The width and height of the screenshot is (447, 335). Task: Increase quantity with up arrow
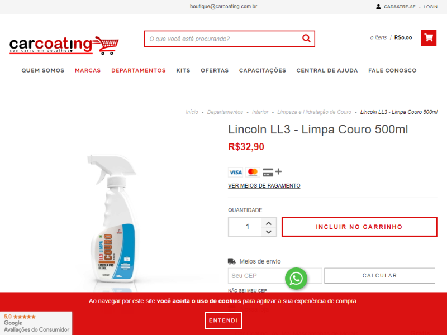(x=269, y=223)
